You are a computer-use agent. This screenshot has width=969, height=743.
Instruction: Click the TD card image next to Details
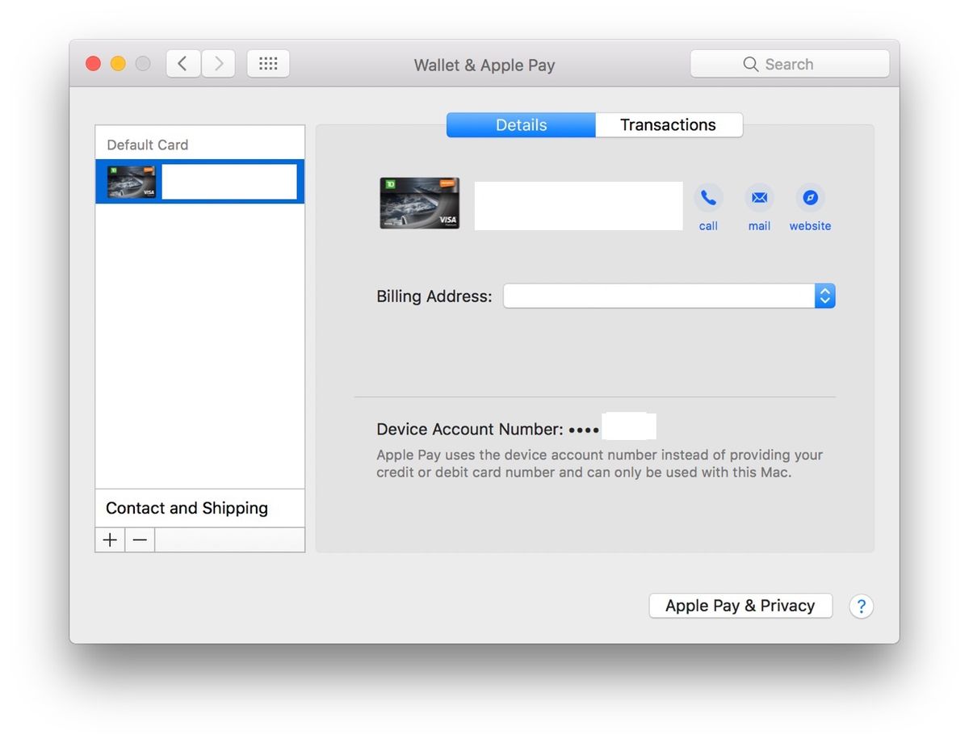419,203
